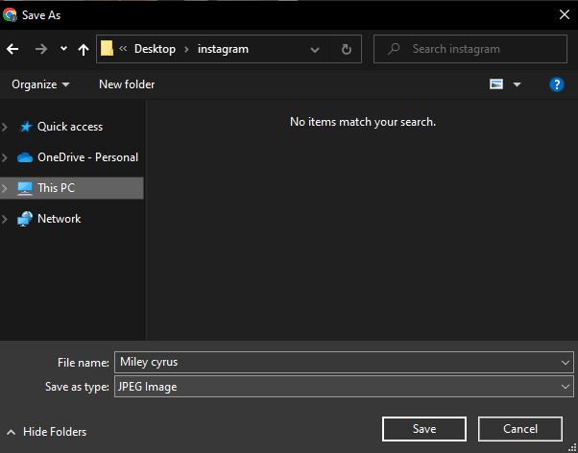The image size is (578, 453).
Task: Select Quick access in the navigation pane
Action: (70, 127)
